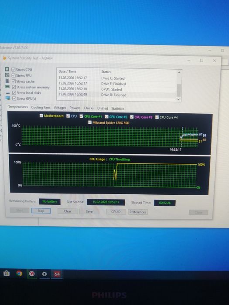The image size is (229, 305).
Task: Stop the stability test
Action: 41,210
